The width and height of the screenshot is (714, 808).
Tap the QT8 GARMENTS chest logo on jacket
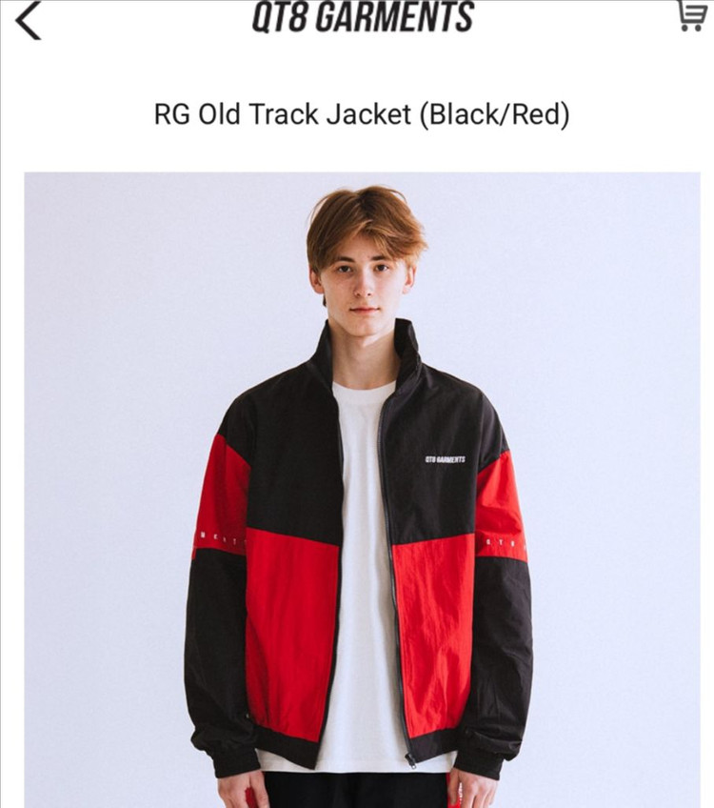(446, 459)
